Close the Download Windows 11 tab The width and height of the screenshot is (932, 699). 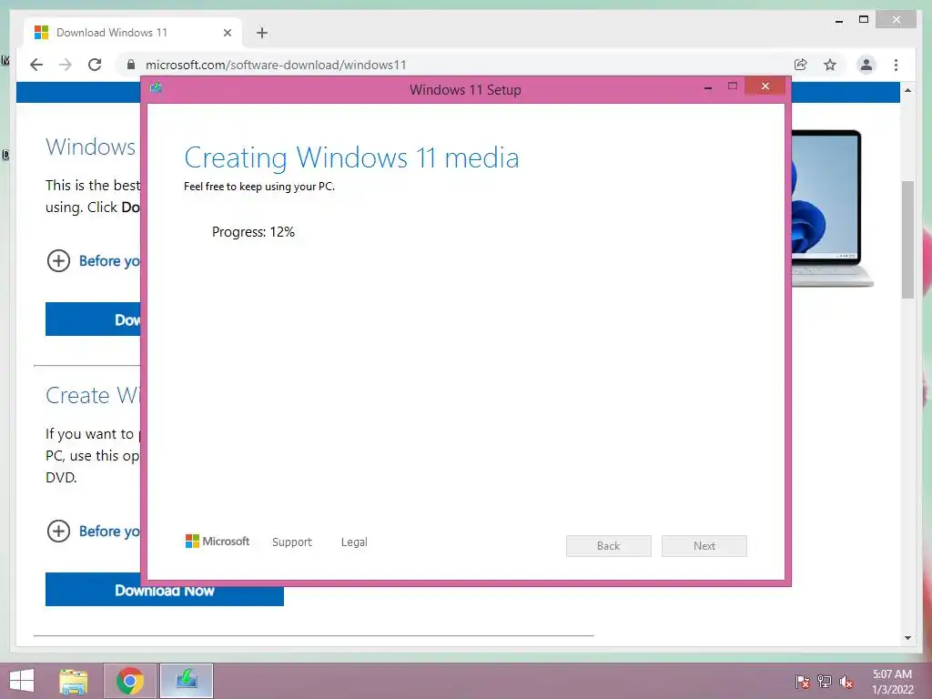(227, 33)
